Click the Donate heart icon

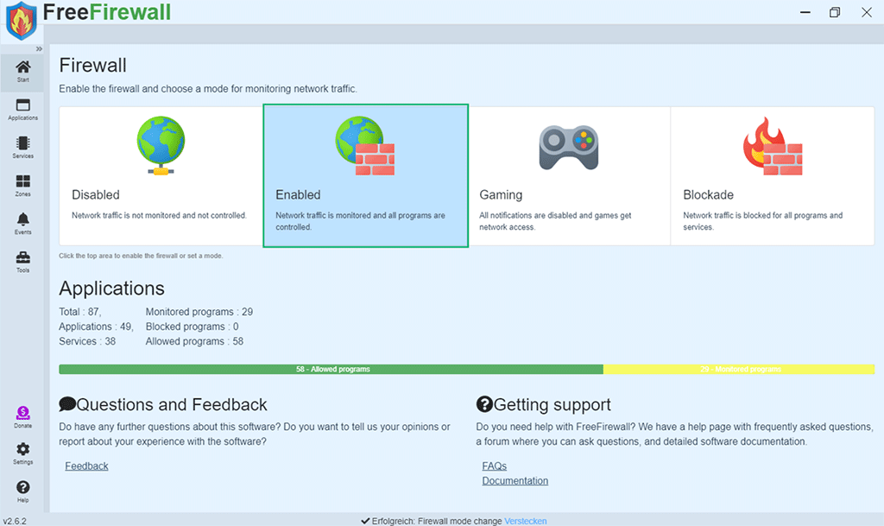point(22,414)
